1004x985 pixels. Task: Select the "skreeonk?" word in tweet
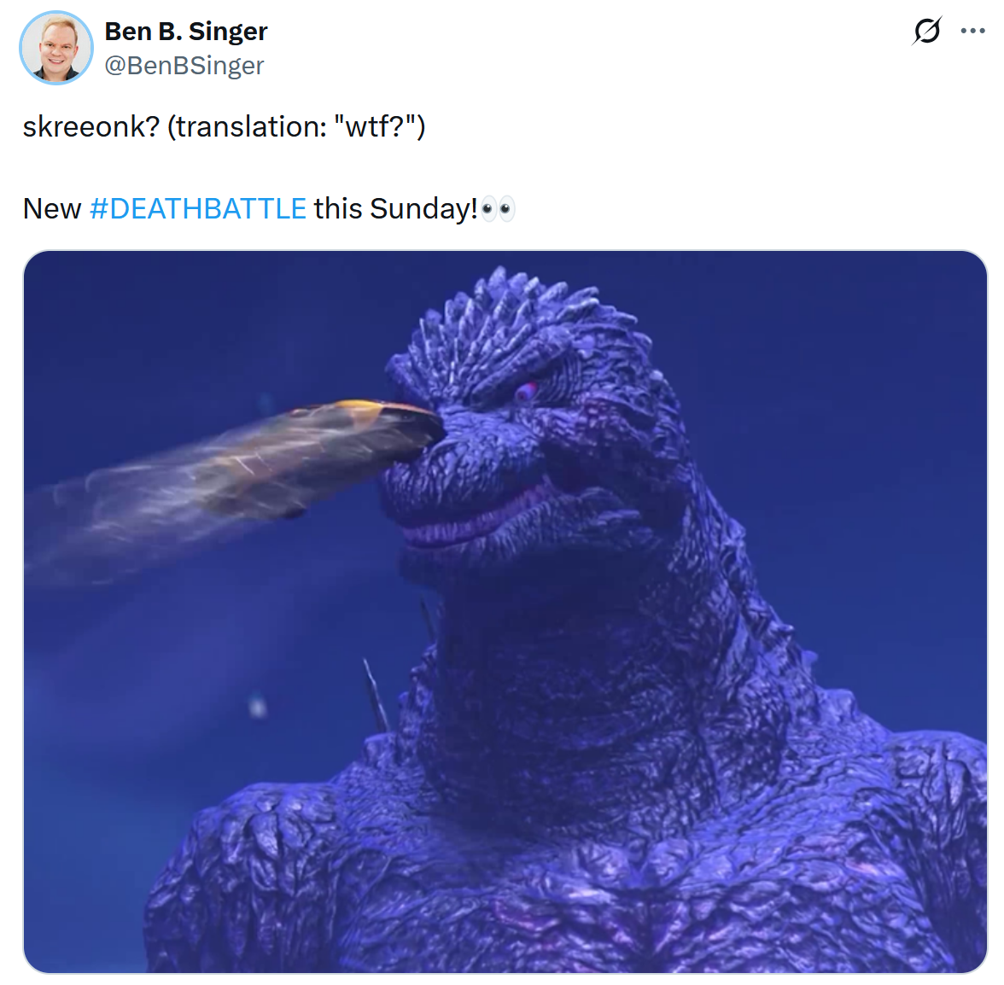click(x=90, y=126)
